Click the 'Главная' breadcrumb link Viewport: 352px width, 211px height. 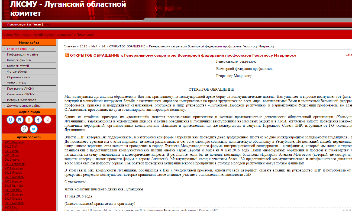click(x=70, y=46)
